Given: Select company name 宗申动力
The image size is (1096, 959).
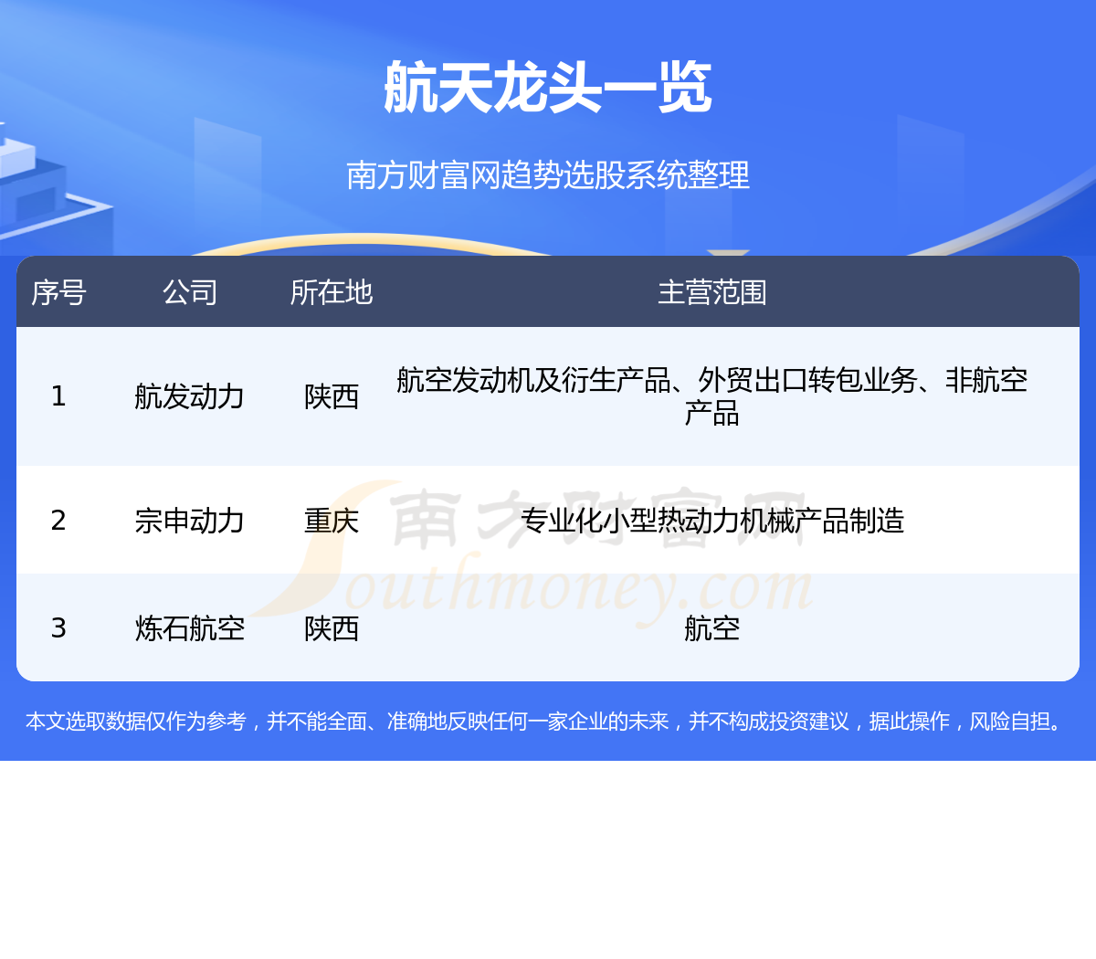Looking at the screenshot, I should 190,521.
